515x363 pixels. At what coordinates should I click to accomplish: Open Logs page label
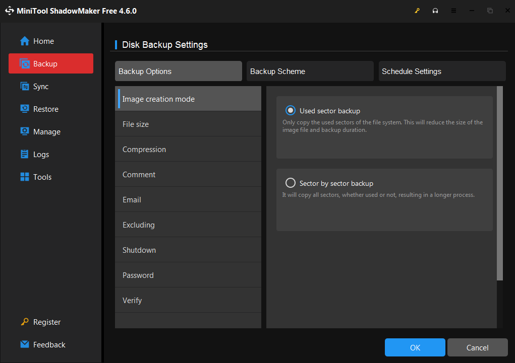tap(41, 155)
